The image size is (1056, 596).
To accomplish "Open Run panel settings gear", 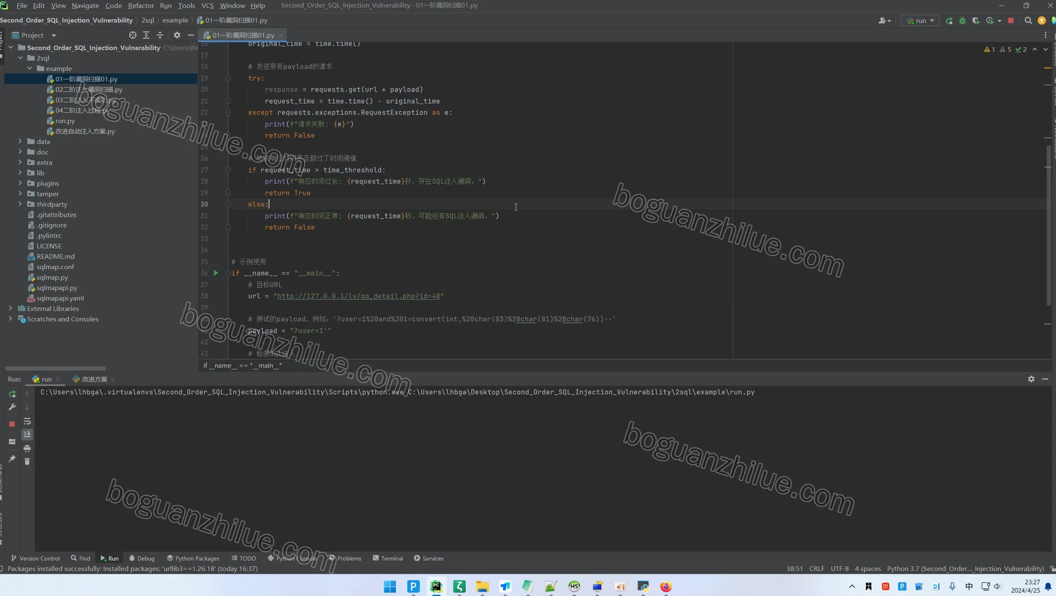I will pos(1031,379).
